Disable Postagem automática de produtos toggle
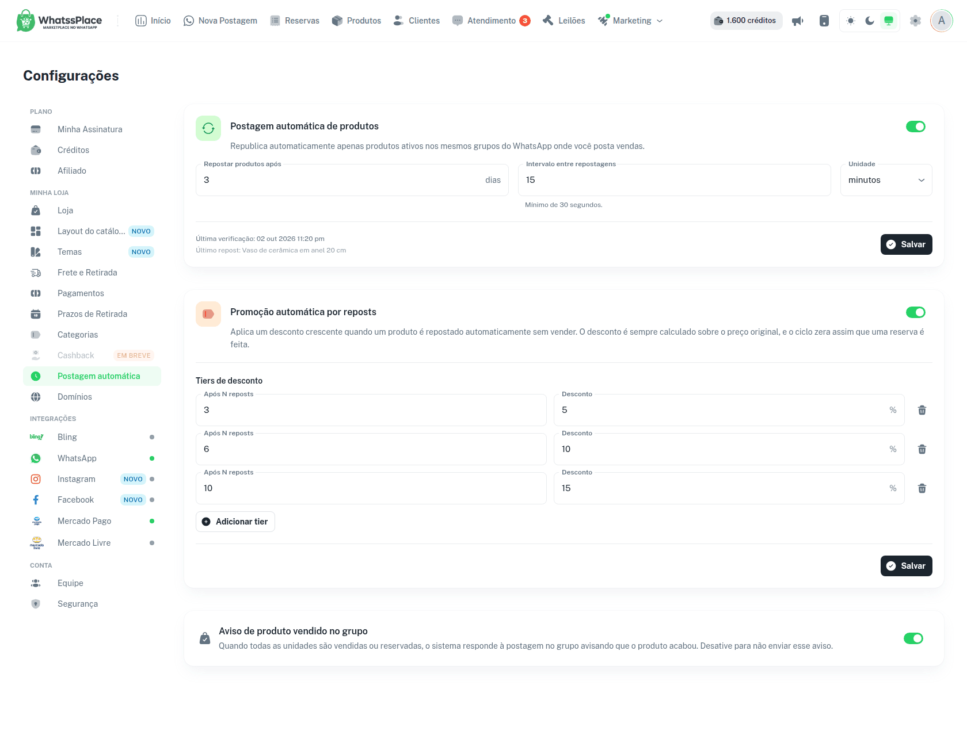This screenshot has width=967, height=735. (916, 127)
